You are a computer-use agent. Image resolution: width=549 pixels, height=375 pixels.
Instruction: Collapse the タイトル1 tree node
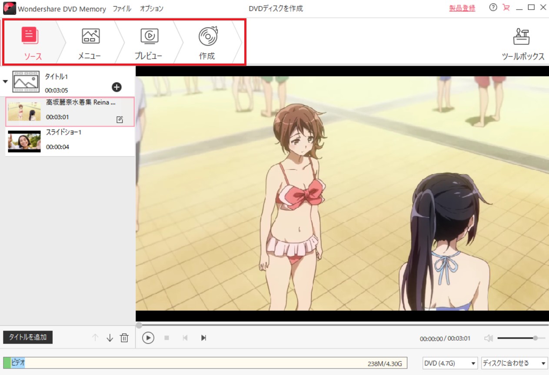tap(5, 81)
